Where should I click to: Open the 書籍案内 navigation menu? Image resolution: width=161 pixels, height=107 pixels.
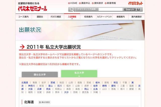[x=120, y=17]
